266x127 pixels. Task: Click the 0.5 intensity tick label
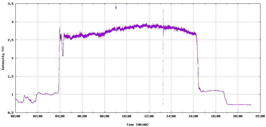(x=11, y=112)
